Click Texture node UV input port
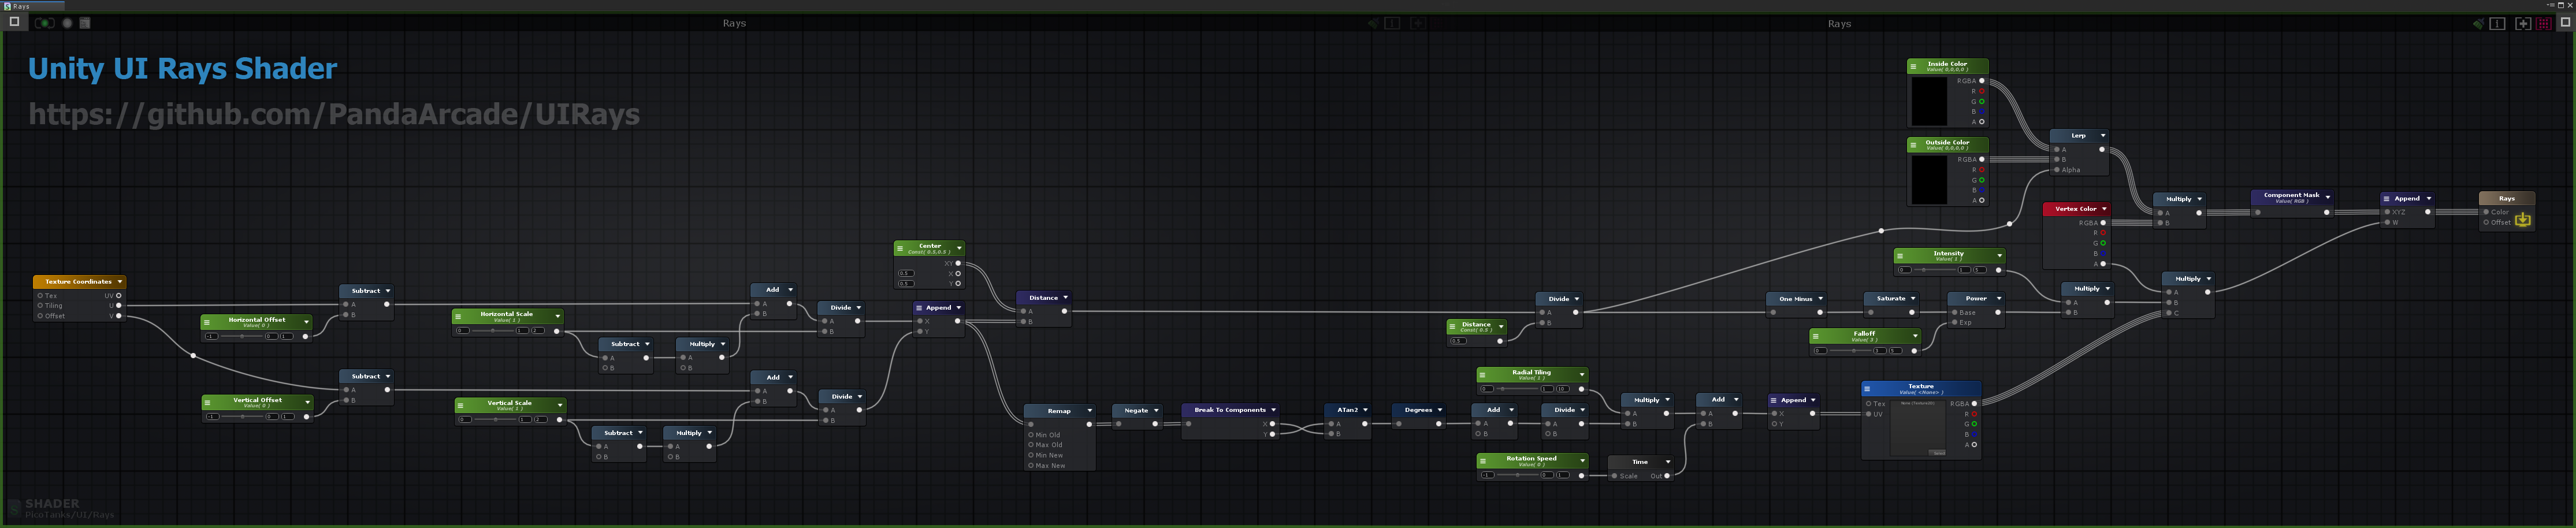Screen dimensions: 2576x528 click(1868, 414)
